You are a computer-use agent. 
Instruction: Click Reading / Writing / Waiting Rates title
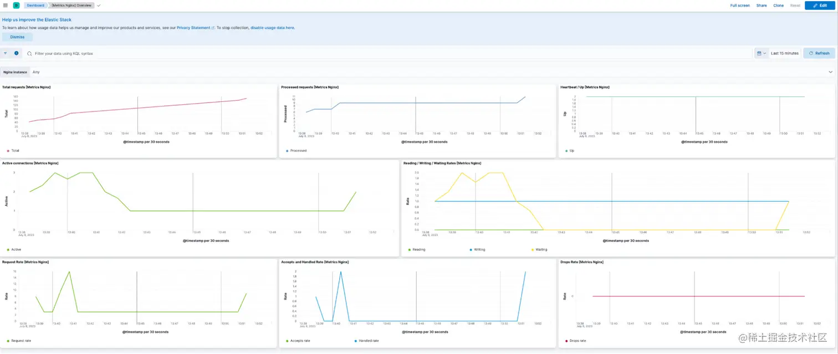click(442, 163)
